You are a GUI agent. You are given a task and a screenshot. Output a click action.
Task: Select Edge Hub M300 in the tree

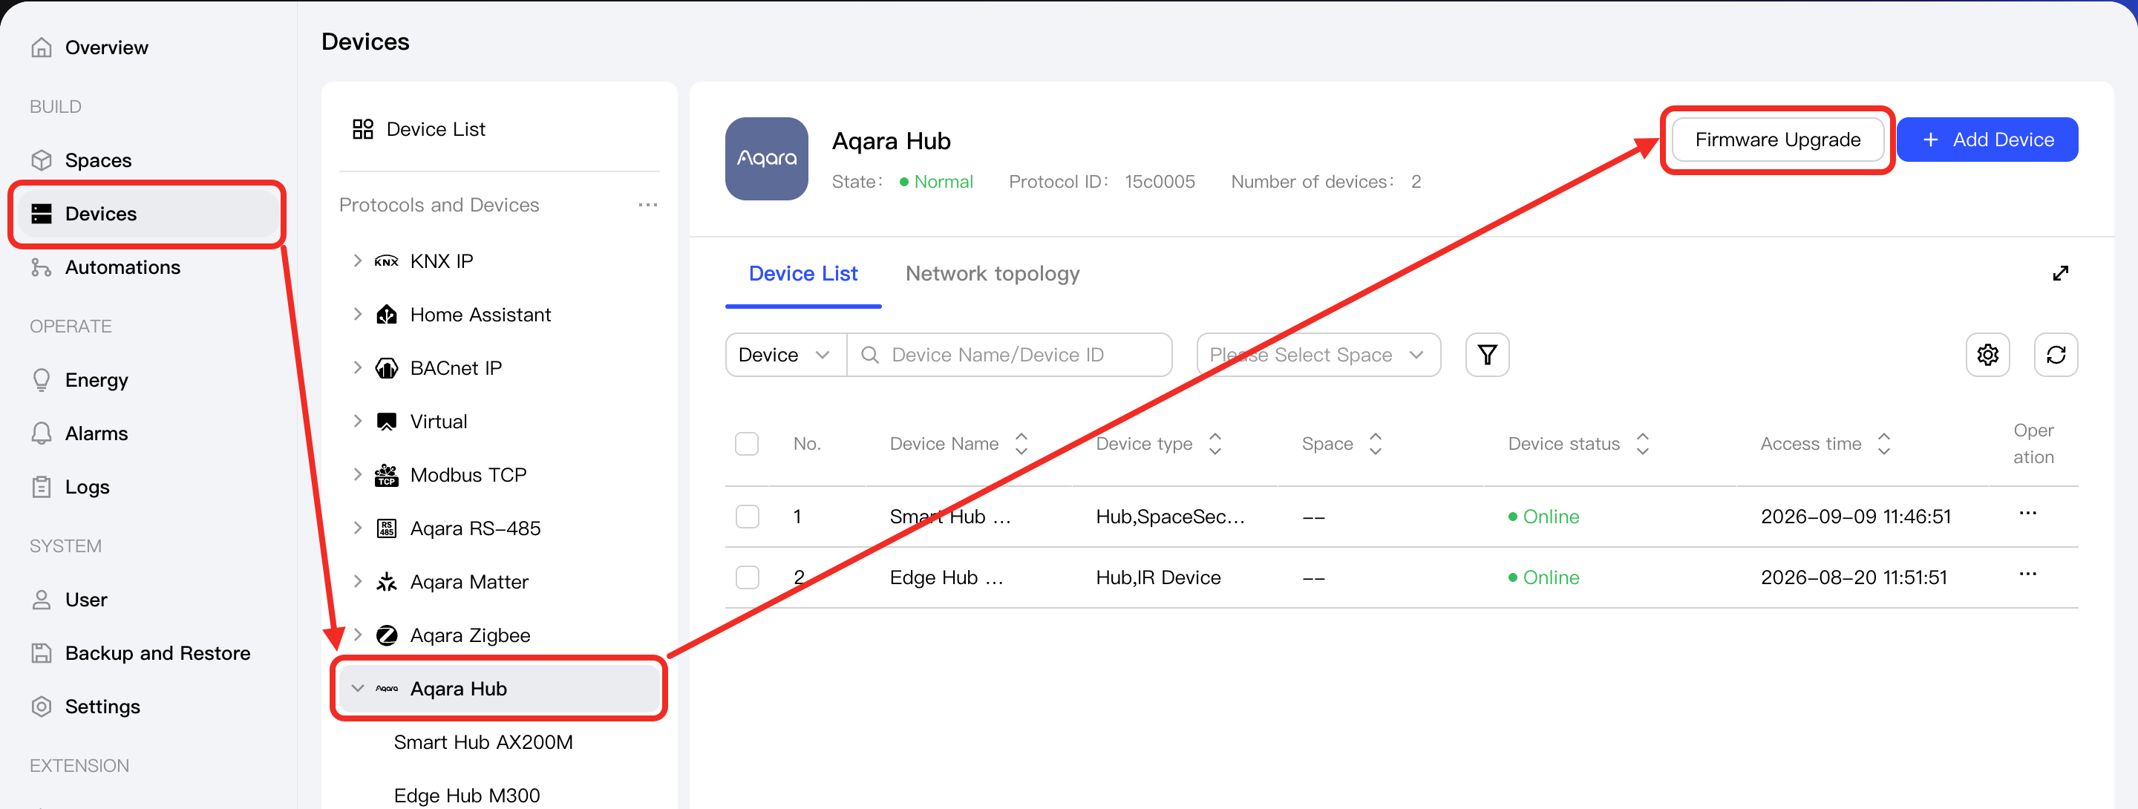tap(466, 796)
